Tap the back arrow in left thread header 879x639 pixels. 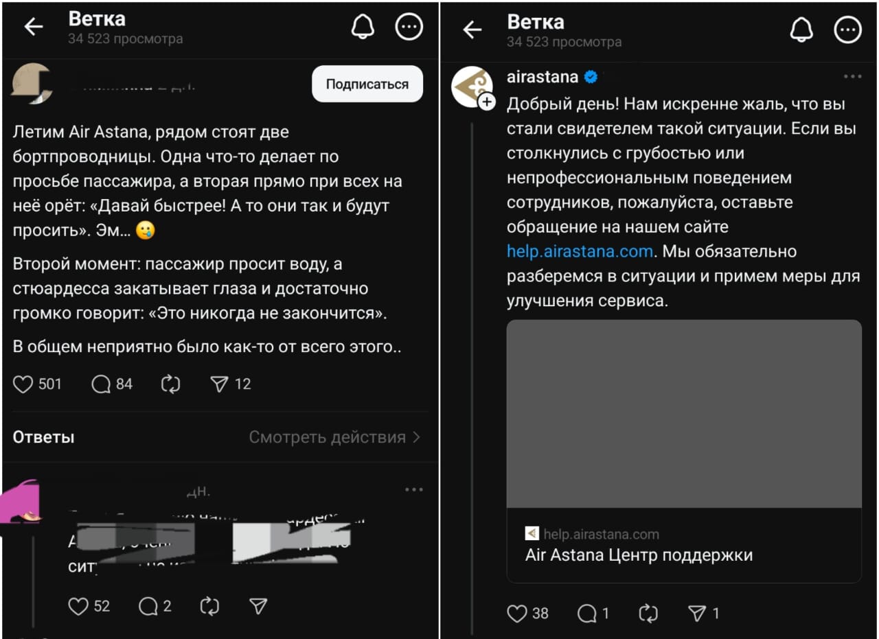pos(33,27)
